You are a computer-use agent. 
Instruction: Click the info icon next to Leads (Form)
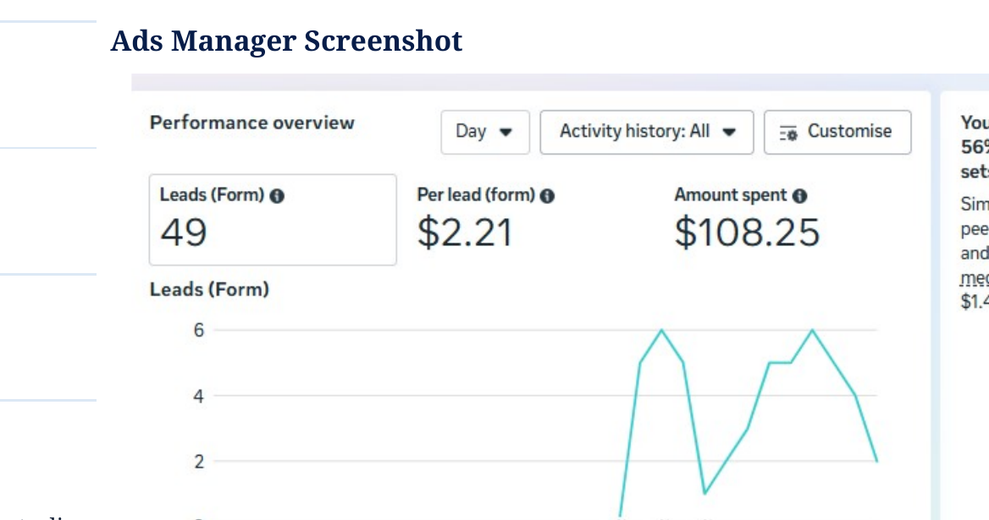(277, 196)
